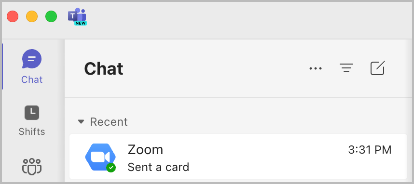Click the 'Sent a card' message preview
Viewport: 414px width, 184px height.
pyautogui.click(x=158, y=167)
